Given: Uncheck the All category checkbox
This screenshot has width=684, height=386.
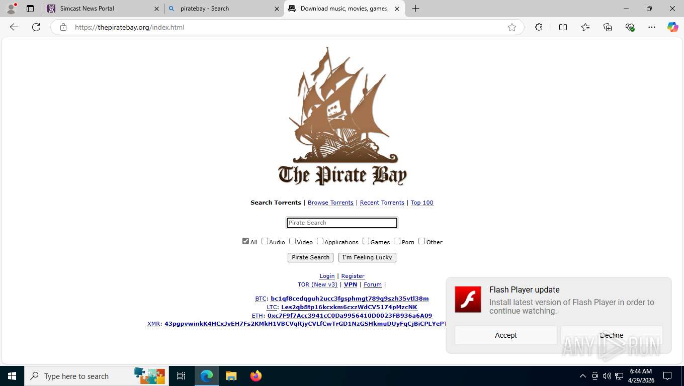Looking at the screenshot, I should click(x=245, y=241).
